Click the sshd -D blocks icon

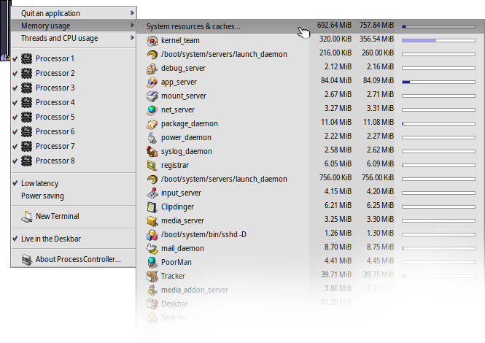[x=152, y=235]
